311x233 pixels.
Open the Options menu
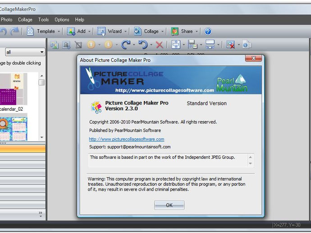point(62,20)
